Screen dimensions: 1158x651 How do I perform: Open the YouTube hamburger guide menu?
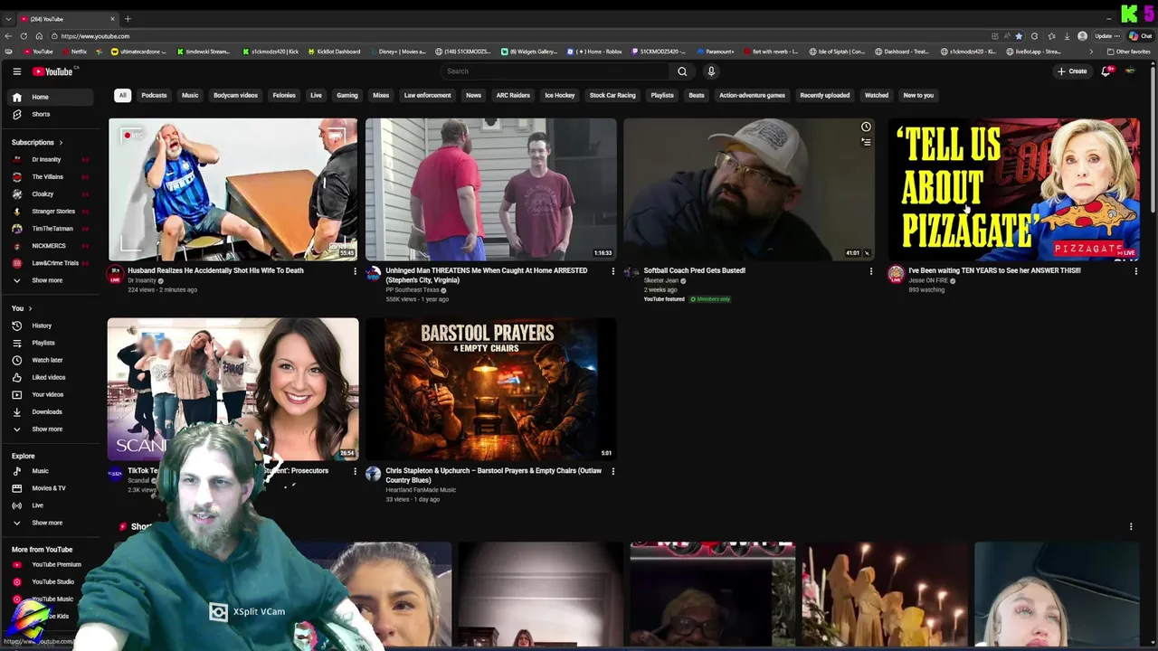click(x=16, y=71)
